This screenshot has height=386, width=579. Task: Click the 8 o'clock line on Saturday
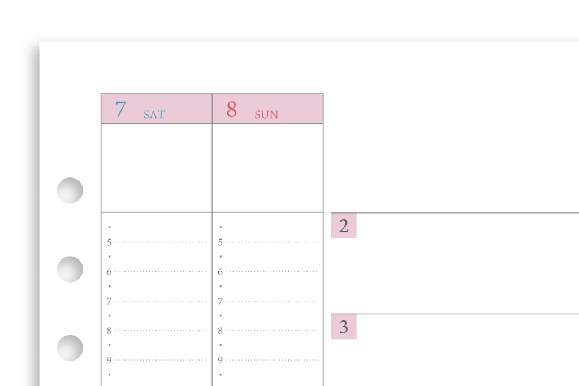pos(157,331)
